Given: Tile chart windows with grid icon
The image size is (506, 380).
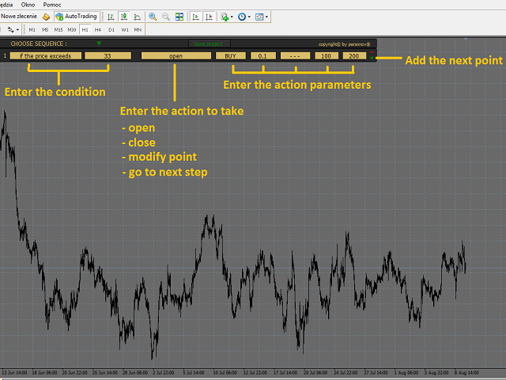Looking at the screenshot, I should pyautogui.click(x=179, y=17).
